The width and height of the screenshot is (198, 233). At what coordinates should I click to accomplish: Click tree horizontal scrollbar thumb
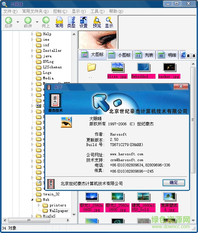tap(29, 220)
